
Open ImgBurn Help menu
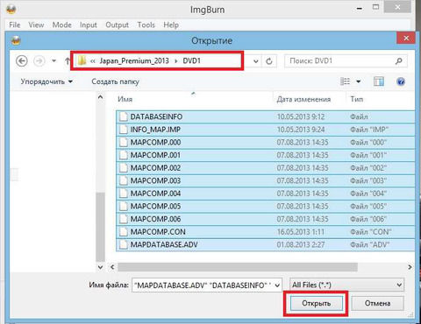pos(171,25)
